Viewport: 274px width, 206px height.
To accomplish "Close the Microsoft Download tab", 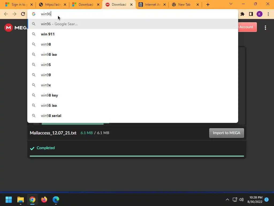I will pos(98,5).
